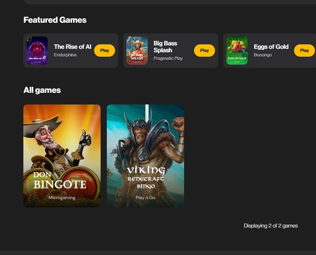Play The Rise of AI game
Screen dimensions: 316x255
click(105, 50)
